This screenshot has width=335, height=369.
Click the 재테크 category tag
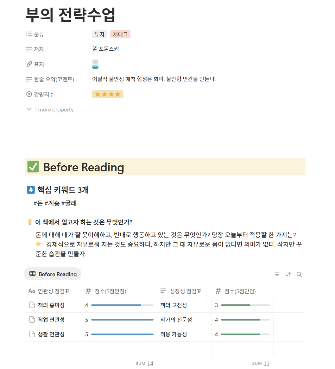click(x=120, y=34)
